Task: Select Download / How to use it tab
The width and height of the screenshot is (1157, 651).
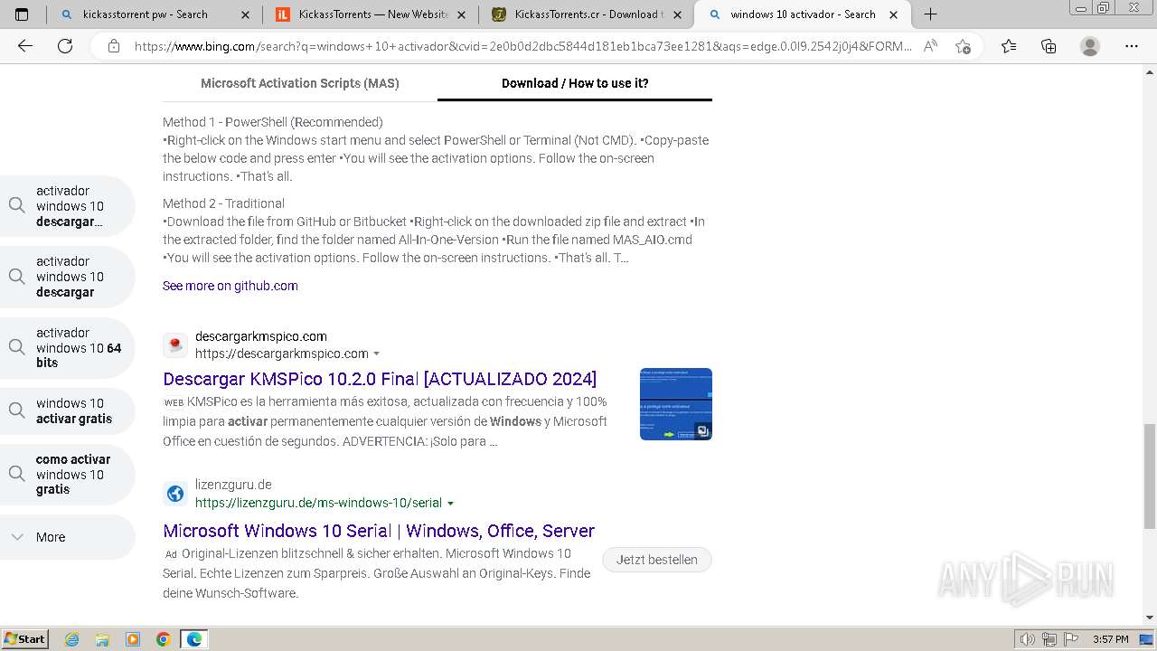Action: pyautogui.click(x=575, y=83)
